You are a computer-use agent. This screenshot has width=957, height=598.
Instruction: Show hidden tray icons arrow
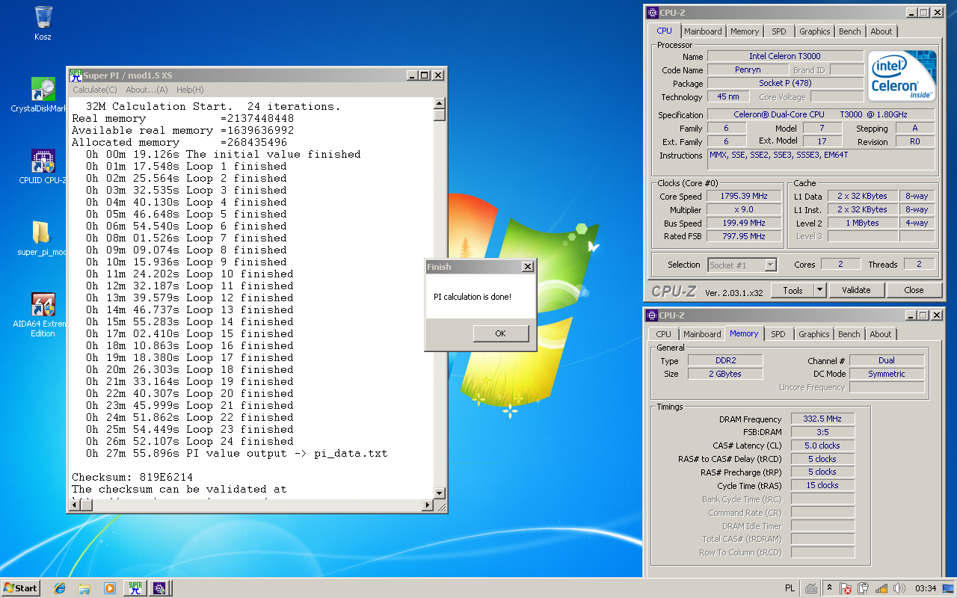click(829, 588)
